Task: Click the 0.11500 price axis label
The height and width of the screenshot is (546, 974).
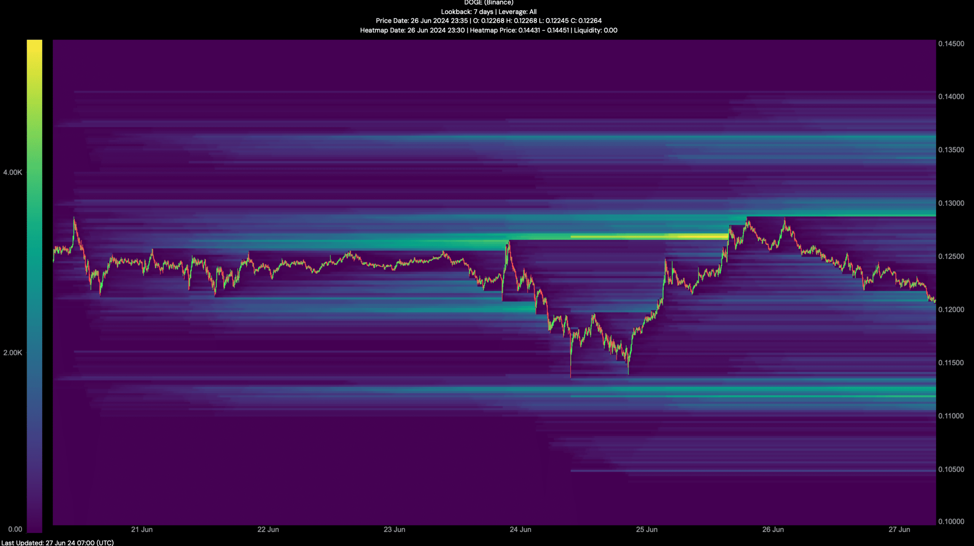Action: click(x=951, y=363)
